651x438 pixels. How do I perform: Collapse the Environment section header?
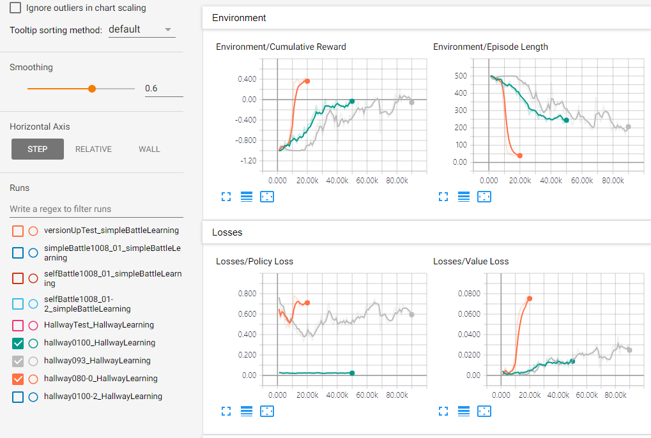pyautogui.click(x=426, y=18)
